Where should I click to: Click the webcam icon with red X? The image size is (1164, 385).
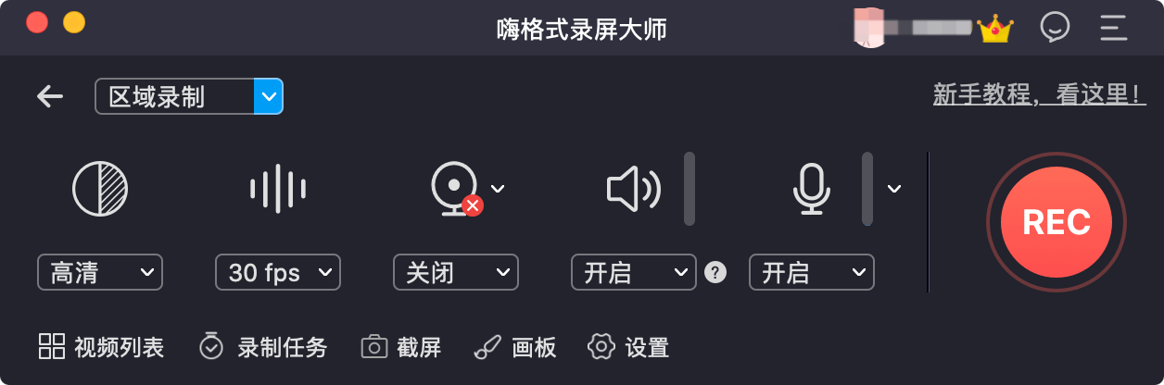click(457, 190)
